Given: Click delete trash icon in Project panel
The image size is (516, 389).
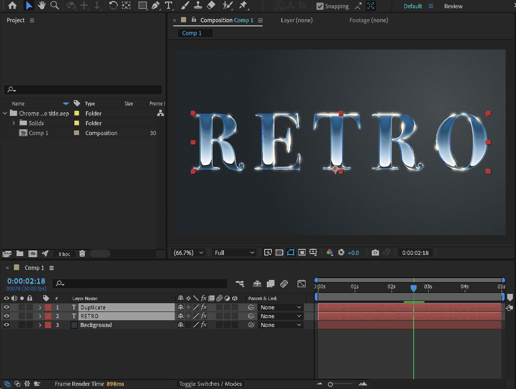Looking at the screenshot, I should point(82,254).
